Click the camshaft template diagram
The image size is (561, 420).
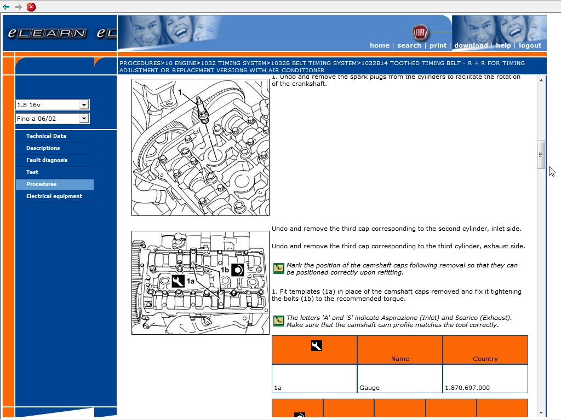pos(201,283)
